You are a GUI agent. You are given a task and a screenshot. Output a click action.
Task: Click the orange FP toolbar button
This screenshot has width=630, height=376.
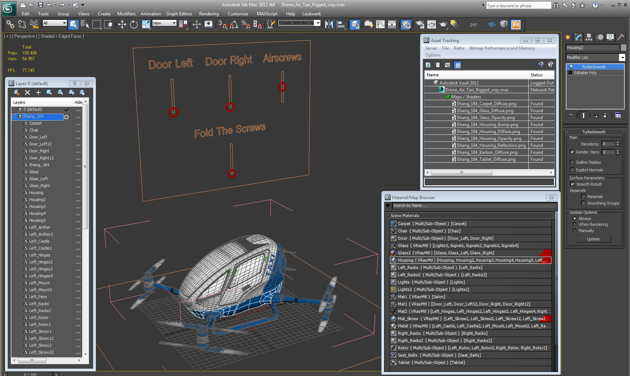pos(516,24)
